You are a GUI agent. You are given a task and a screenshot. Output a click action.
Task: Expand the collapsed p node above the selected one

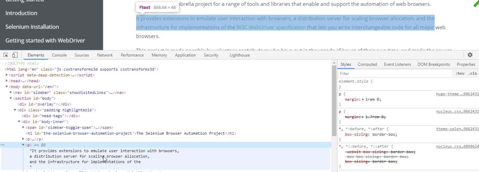(x=23, y=139)
